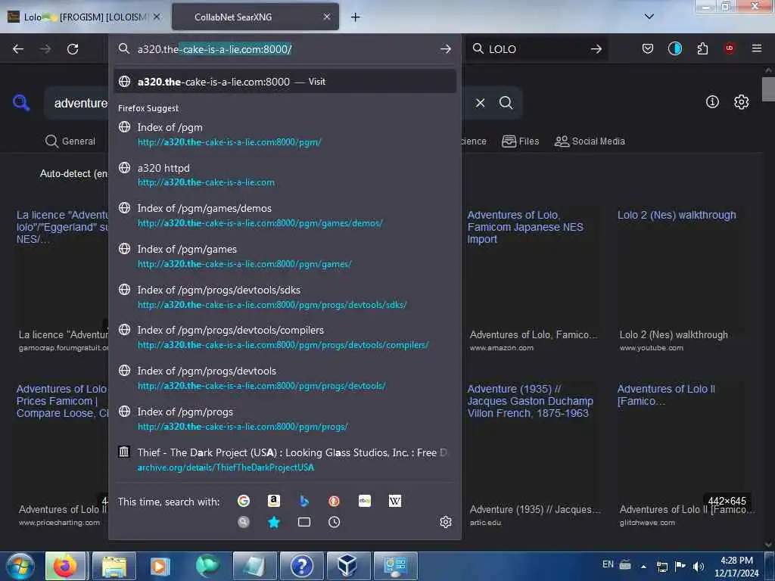Open Index of /pgm/progs/devtools/sdks suggestion
Viewport: 775px width, 581px height.
[285, 297]
